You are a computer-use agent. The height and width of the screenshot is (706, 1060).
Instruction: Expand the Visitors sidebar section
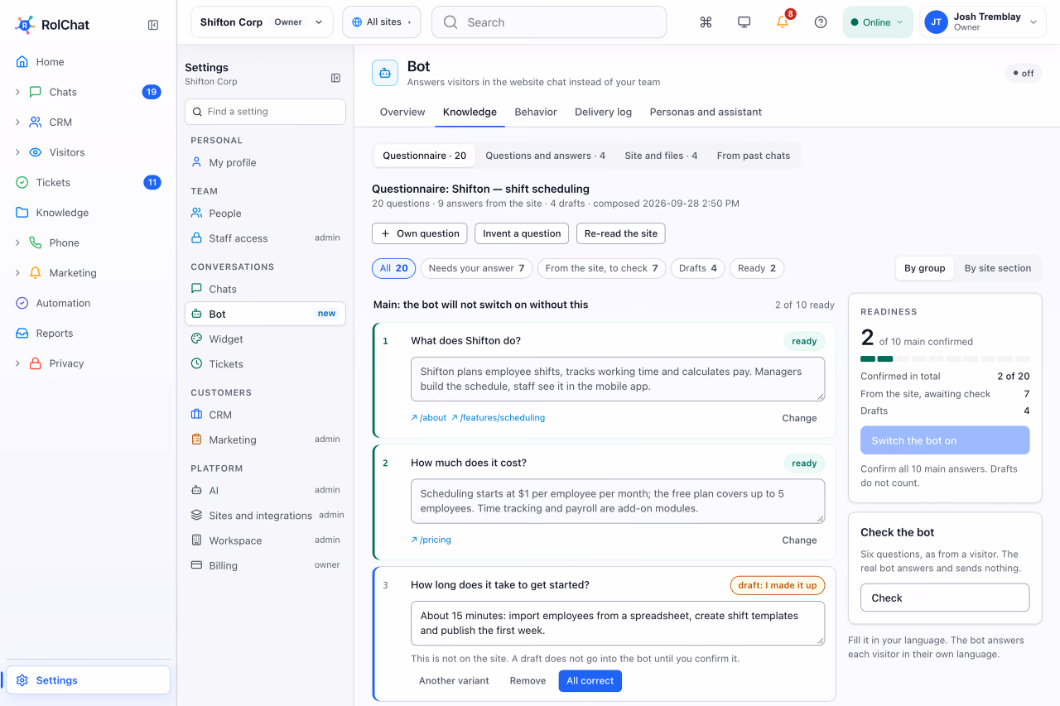17,152
